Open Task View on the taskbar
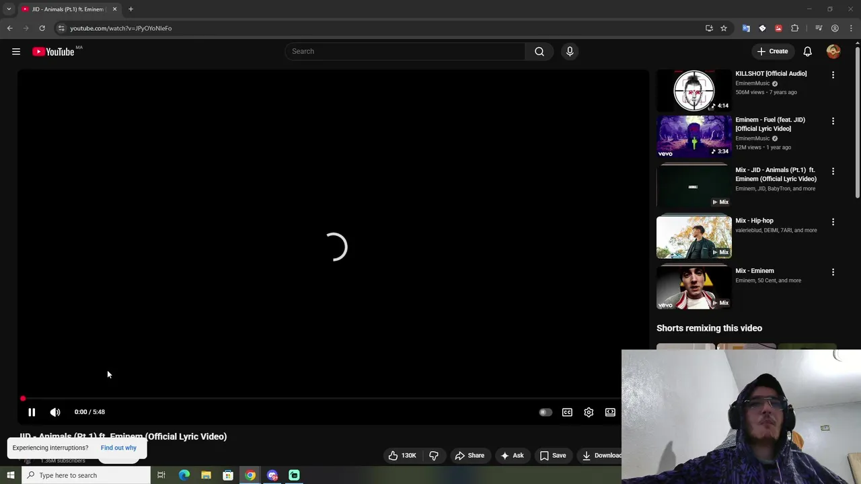The width and height of the screenshot is (861, 484). tap(161, 475)
